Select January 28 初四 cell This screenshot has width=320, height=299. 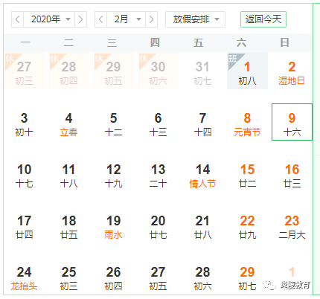point(69,71)
